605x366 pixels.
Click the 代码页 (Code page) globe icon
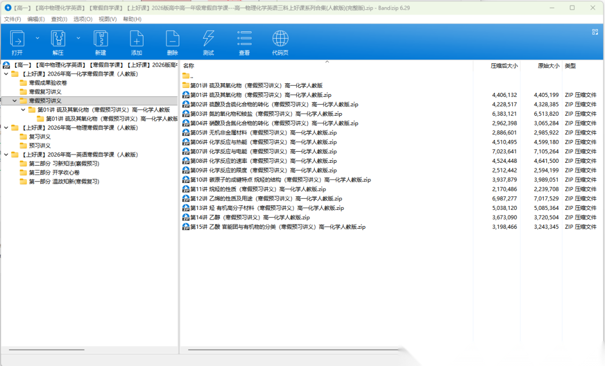click(x=280, y=39)
